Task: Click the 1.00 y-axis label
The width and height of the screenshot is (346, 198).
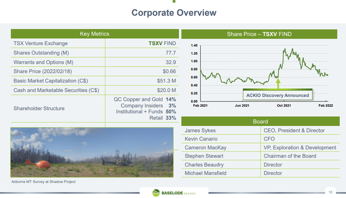Action: coord(194,61)
